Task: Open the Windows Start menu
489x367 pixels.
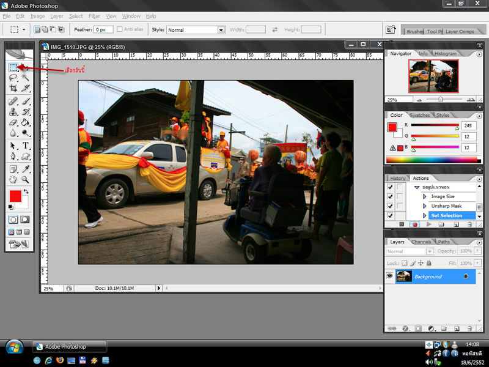Action: tap(14, 347)
